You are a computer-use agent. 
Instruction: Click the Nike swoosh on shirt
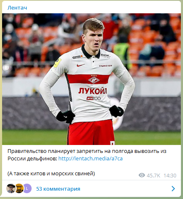81,65
